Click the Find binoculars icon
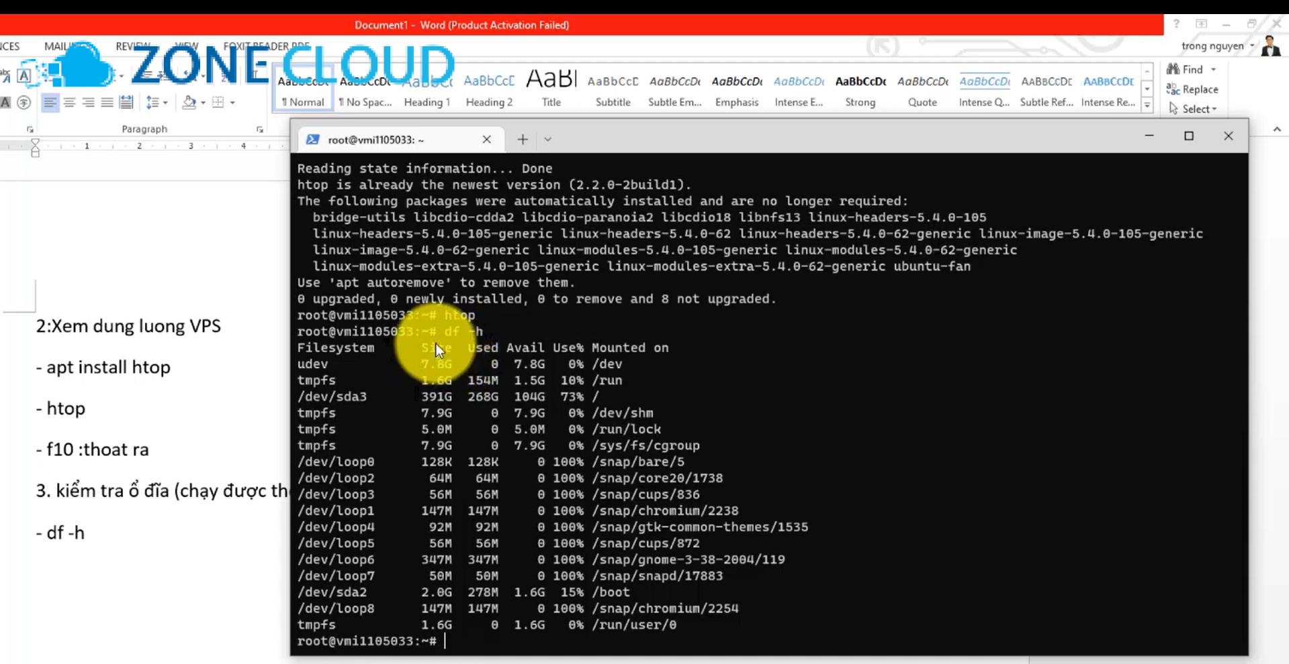Image resolution: width=1289 pixels, height=664 pixels. [x=1173, y=69]
